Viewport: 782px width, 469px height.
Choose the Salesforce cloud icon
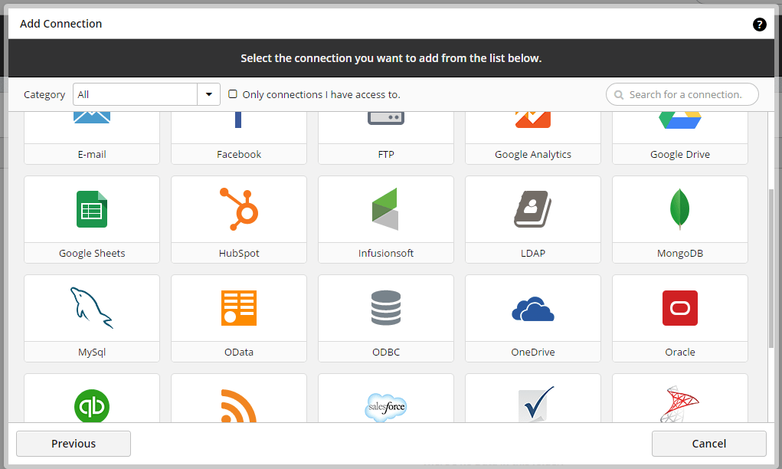point(385,407)
